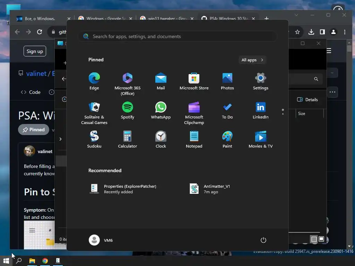Open Chrome downloads
The height and width of the screenshot is (266, 355).
(x=311, y=32)
